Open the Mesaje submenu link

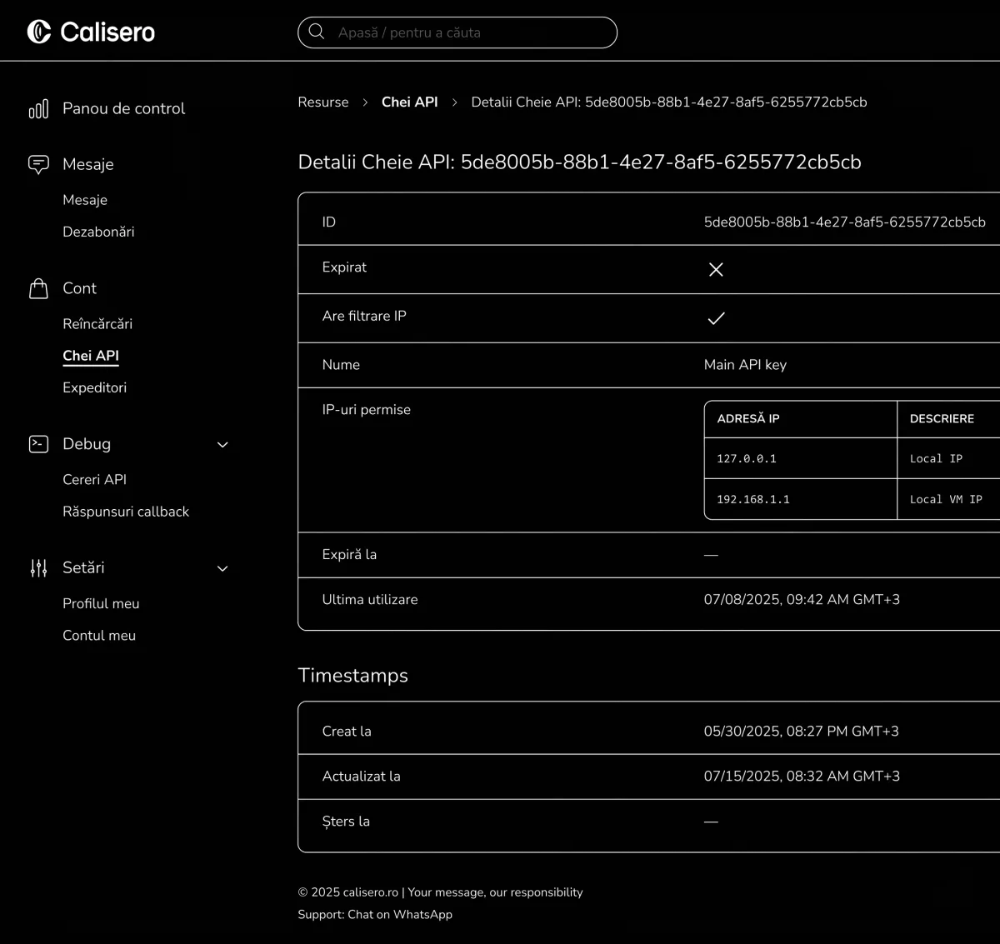pos(85,200)
